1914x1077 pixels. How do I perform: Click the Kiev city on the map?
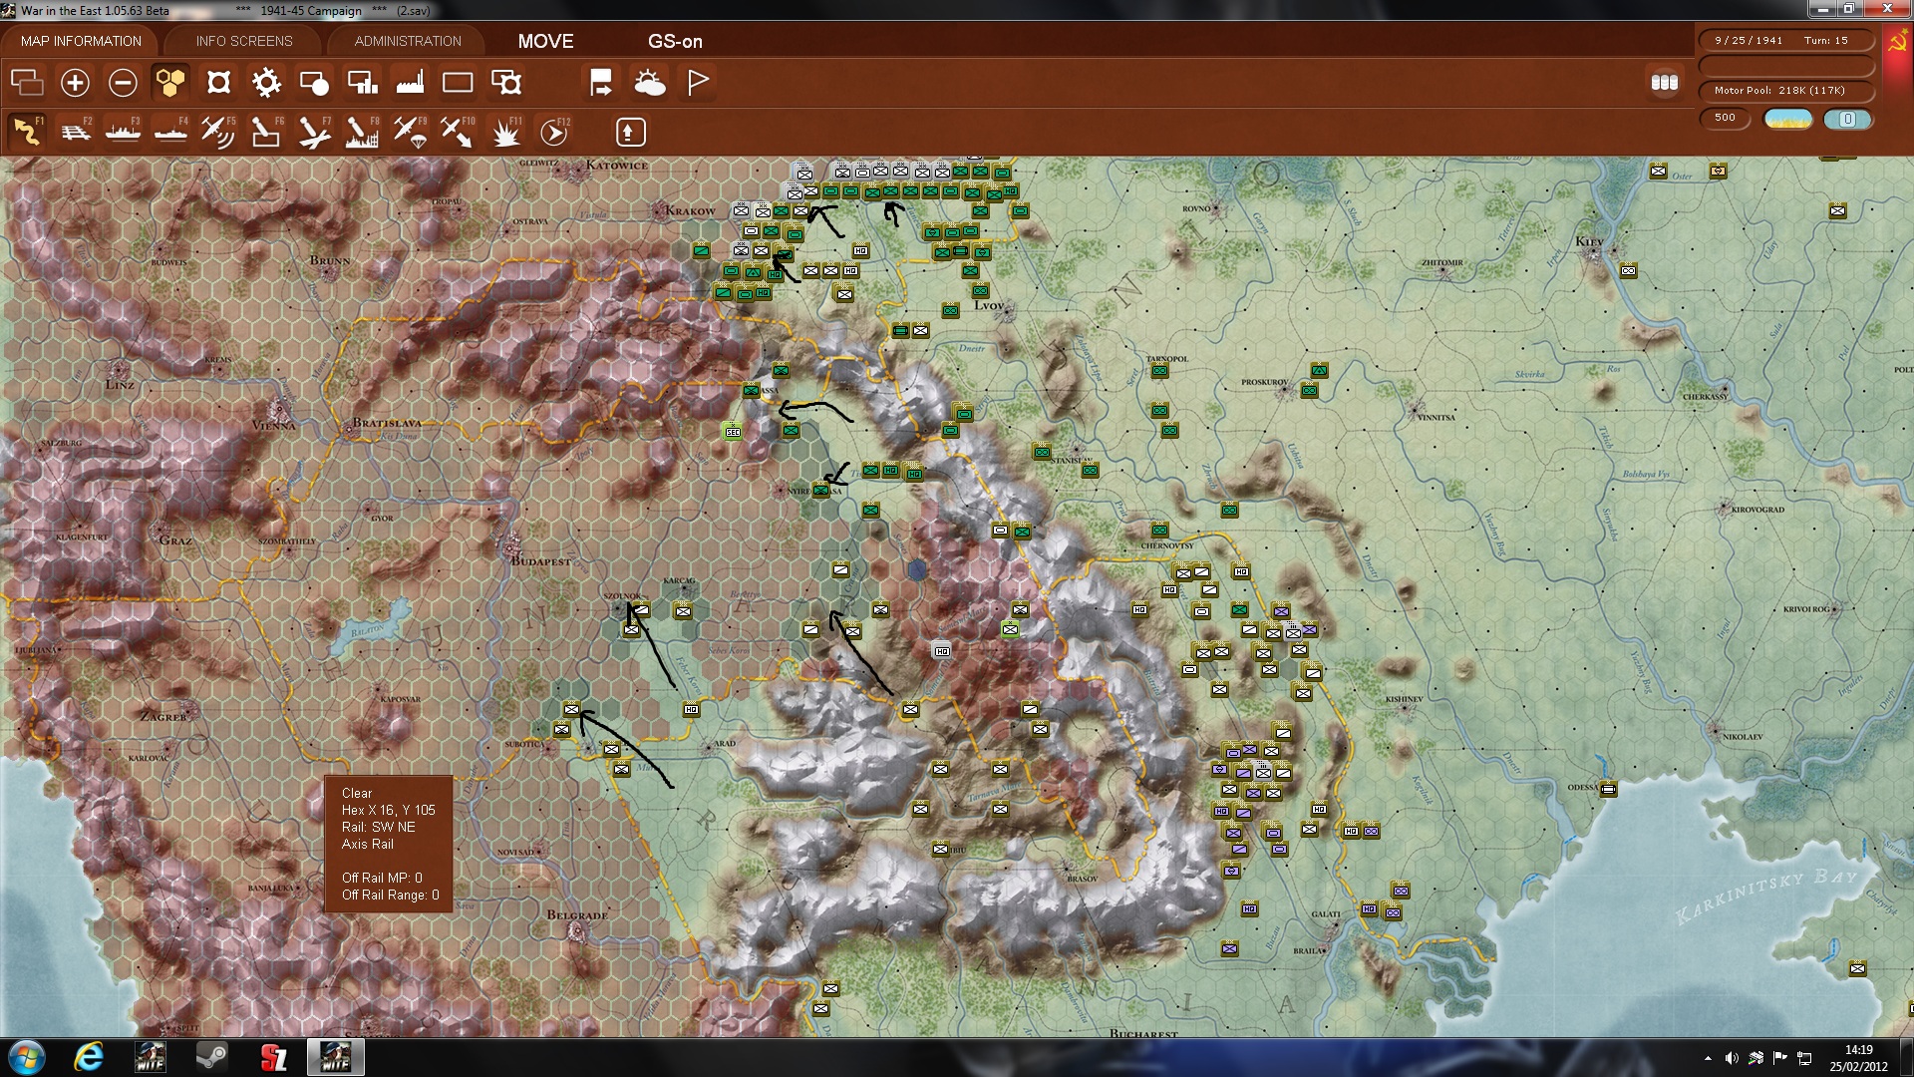point(1592,255)
